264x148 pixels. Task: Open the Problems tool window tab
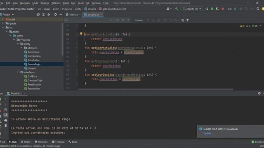pos(41,142)
